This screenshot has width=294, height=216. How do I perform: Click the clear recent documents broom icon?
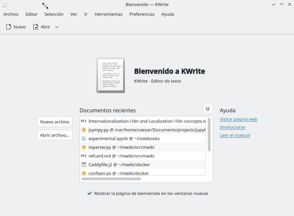208,109
